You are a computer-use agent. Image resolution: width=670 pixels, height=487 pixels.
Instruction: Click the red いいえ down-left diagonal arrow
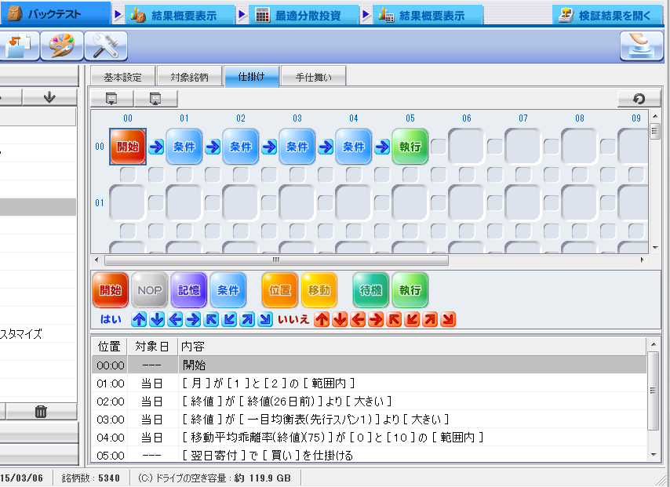pyautogui.click(x=412, y=319)
